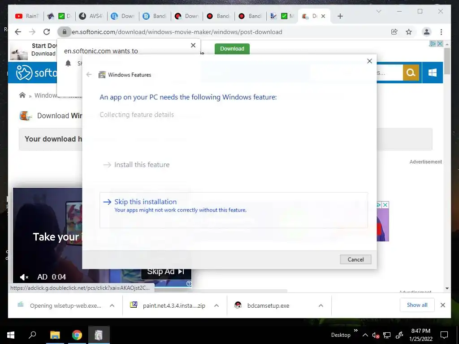Expand wlsetup-web.exe download options
This screenshot has width=459, height=344.
click(x=112, y=305)
